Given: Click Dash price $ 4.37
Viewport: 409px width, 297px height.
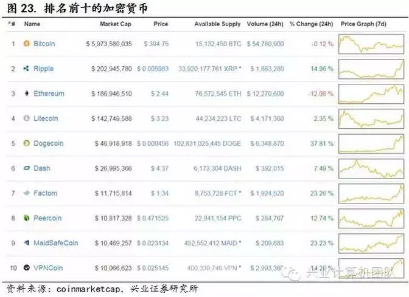Looking at the screenshot, I should 159,168.
